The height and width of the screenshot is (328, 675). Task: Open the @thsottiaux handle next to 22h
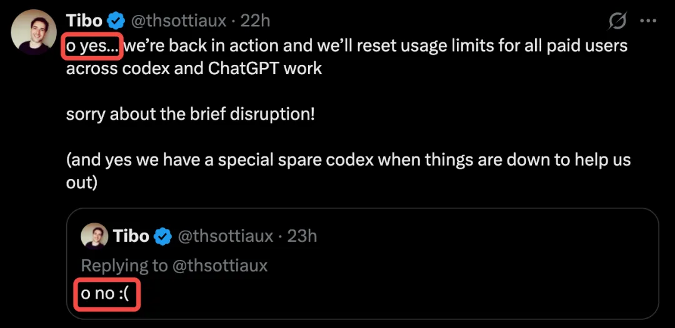click(178, 21)
